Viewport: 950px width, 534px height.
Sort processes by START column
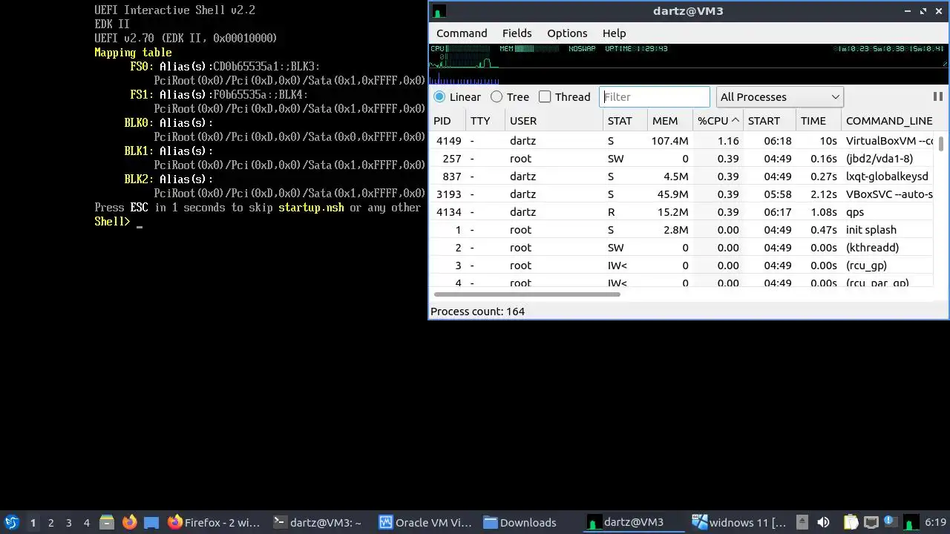point(770,121)
